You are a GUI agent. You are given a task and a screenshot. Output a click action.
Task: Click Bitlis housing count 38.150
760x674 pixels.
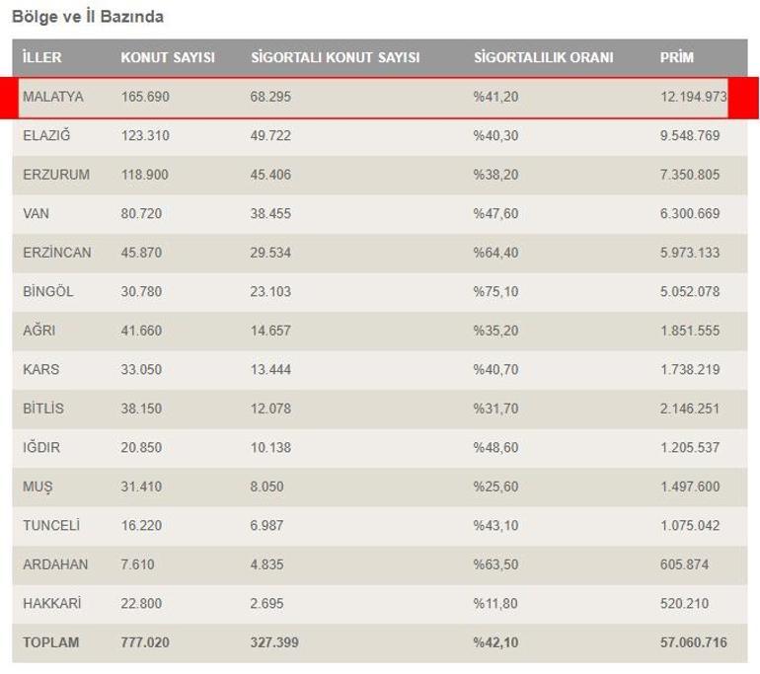click(x=141, y=409)
